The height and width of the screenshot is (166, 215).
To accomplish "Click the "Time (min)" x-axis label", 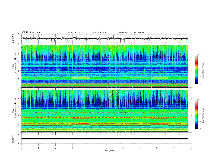I will (109, 151).
